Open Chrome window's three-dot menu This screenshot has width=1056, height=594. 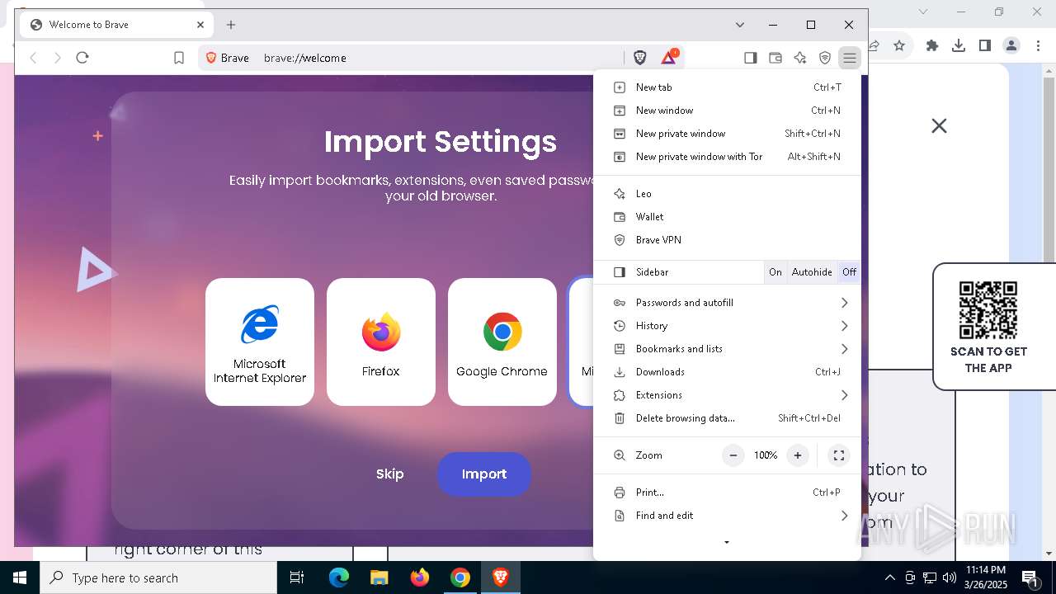pos(1038,45)
